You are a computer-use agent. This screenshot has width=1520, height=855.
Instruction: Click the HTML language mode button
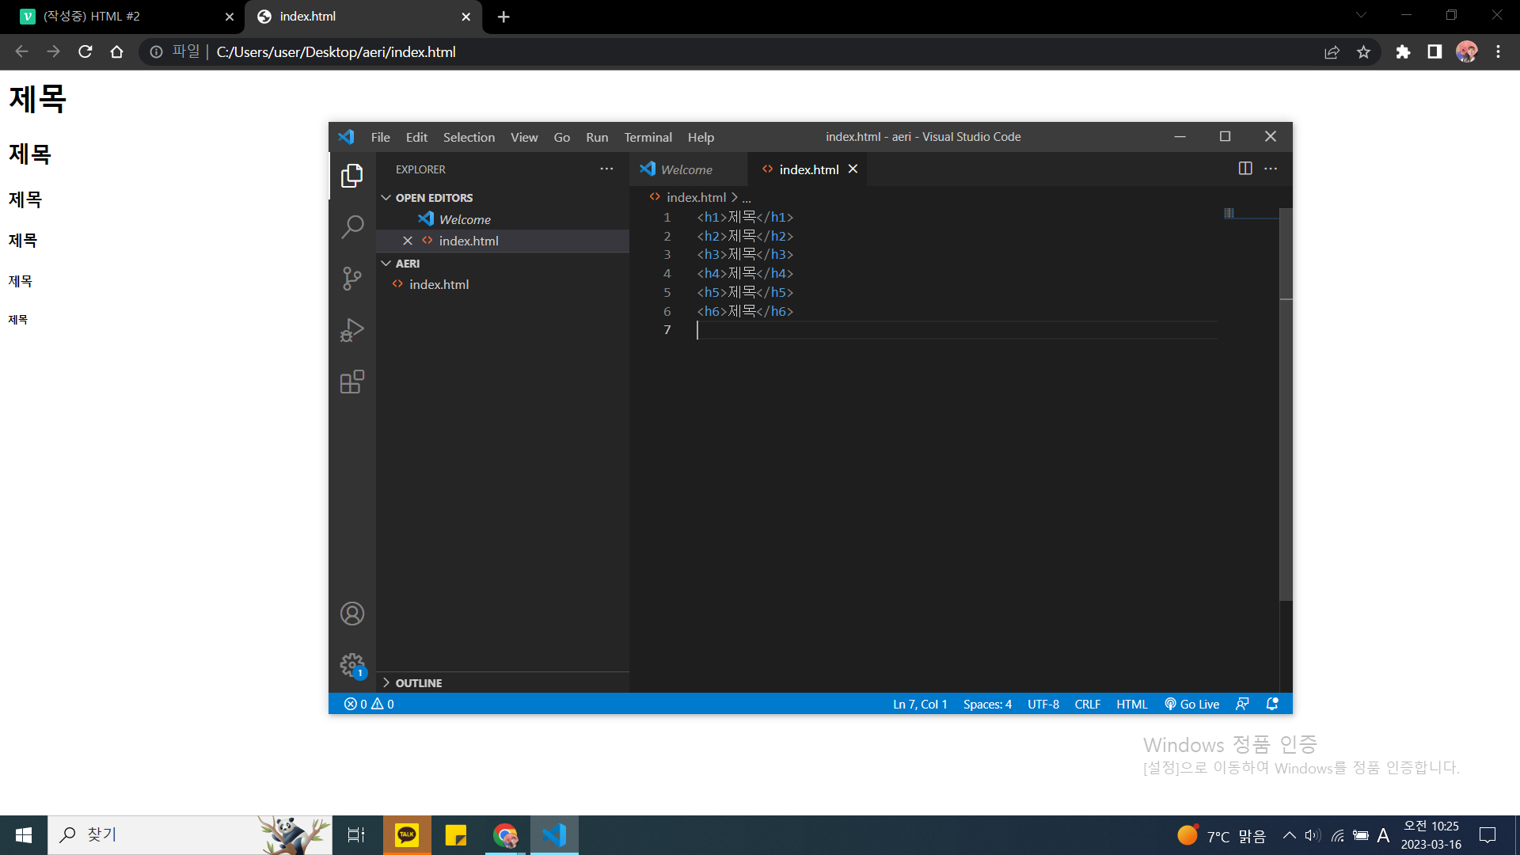click(x=1131, y=704)
